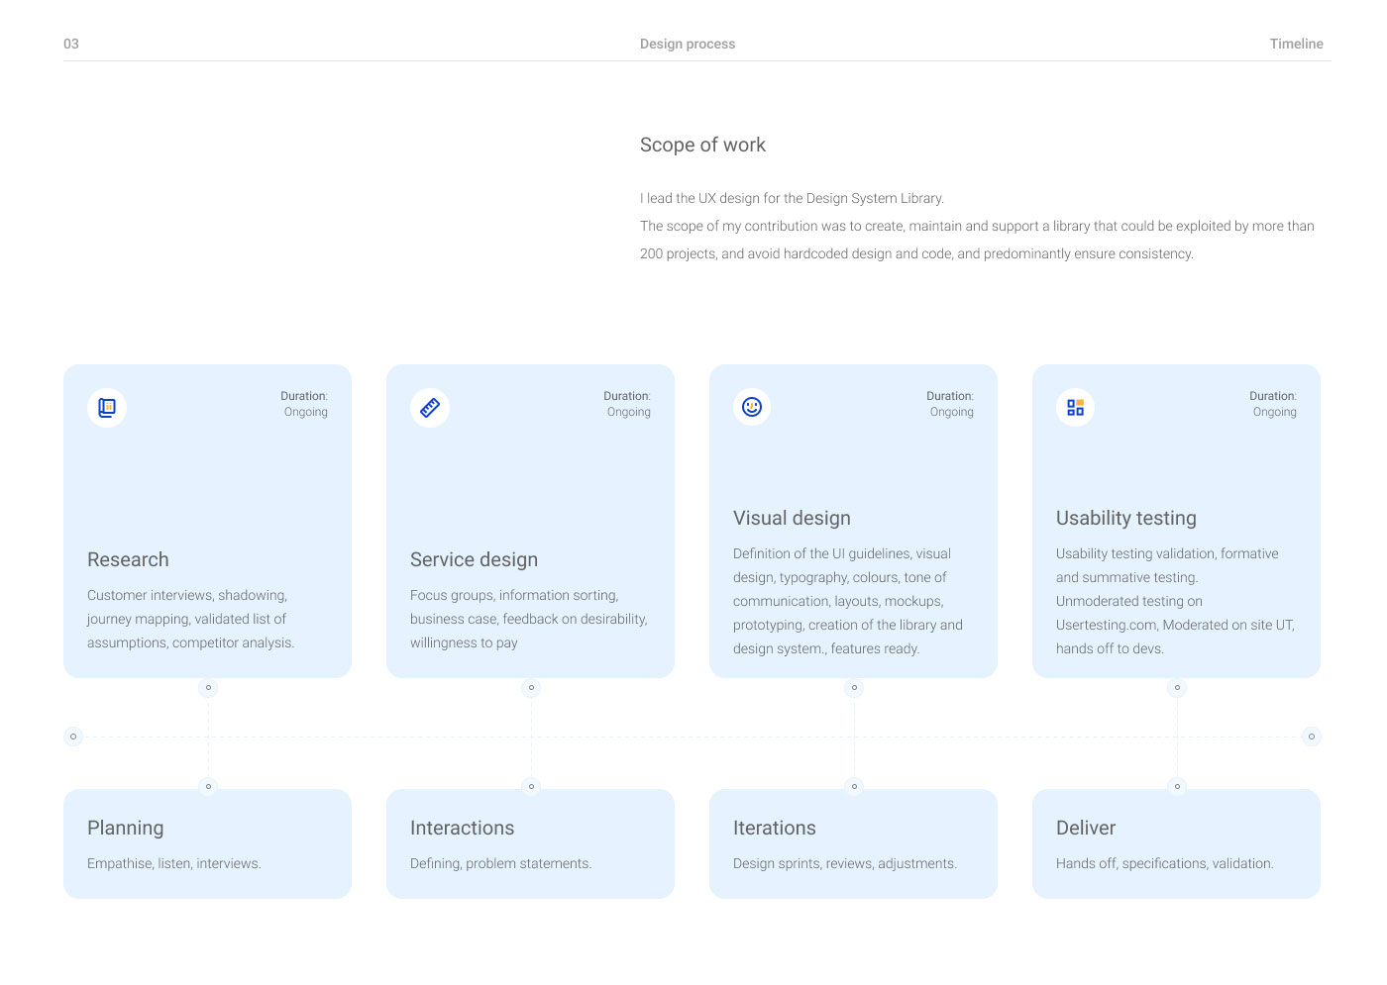Viewport: 1387px width, 985px height.
Task: Click the book icon on Research card
Action: click(107, 407)
